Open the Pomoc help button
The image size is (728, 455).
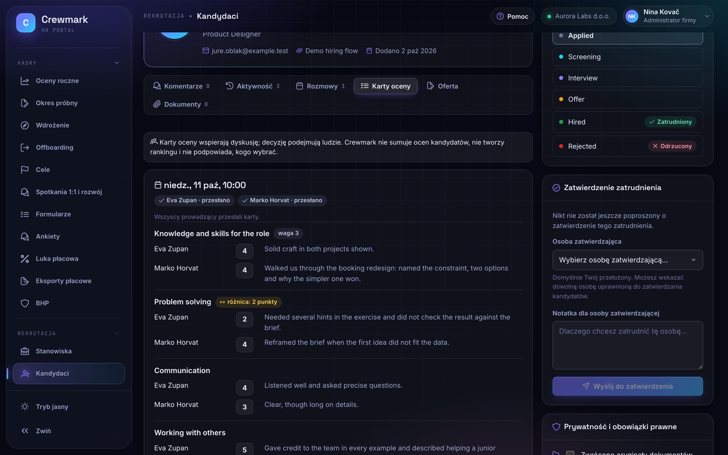tap(512, 16)
